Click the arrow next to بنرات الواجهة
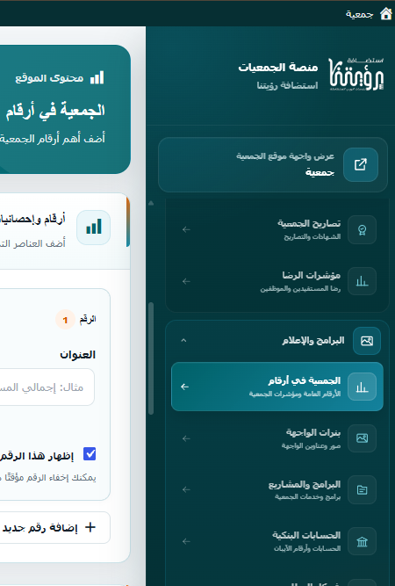Image resolution: width=395 pixels, height=586 pixels. pos(186,438)
